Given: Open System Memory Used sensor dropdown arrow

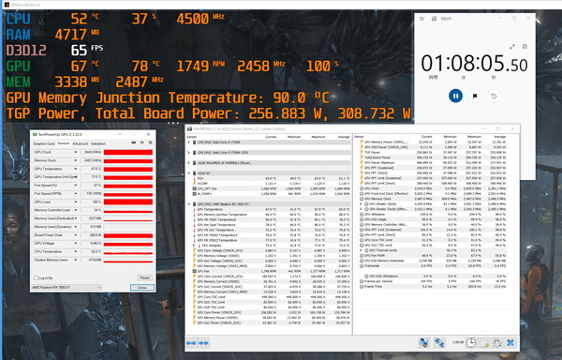Looking at the screenshot, I should (x=76, y=260).
